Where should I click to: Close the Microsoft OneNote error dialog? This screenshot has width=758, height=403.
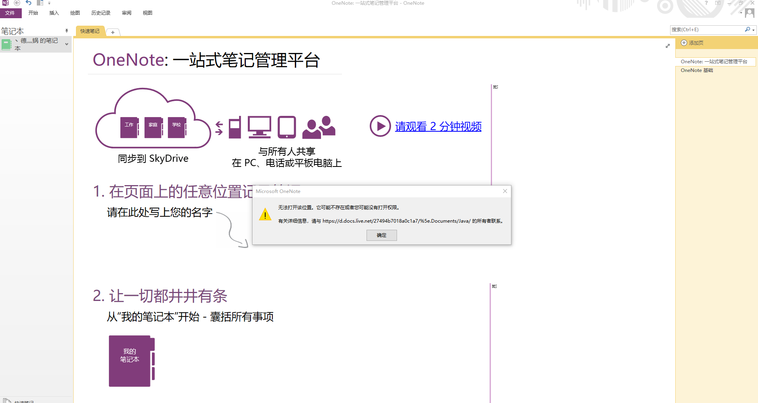click(505, 191)
